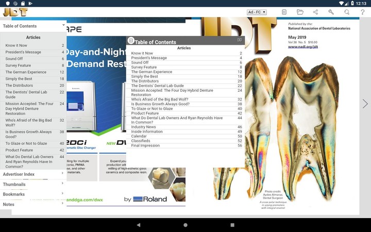
Task: Select sidebar entry The Distributors
Action: click(35, 86)
